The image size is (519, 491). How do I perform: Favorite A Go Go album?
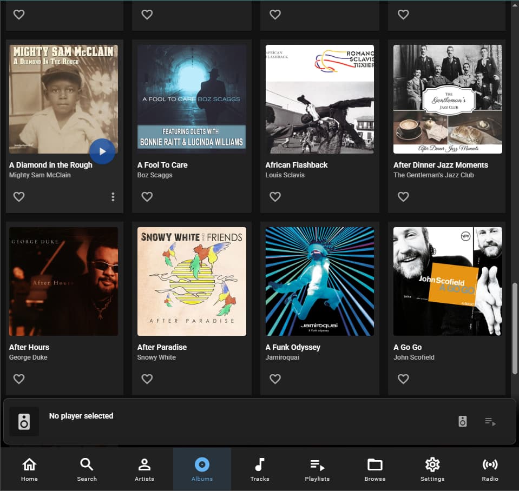click(x=403, y=379)
